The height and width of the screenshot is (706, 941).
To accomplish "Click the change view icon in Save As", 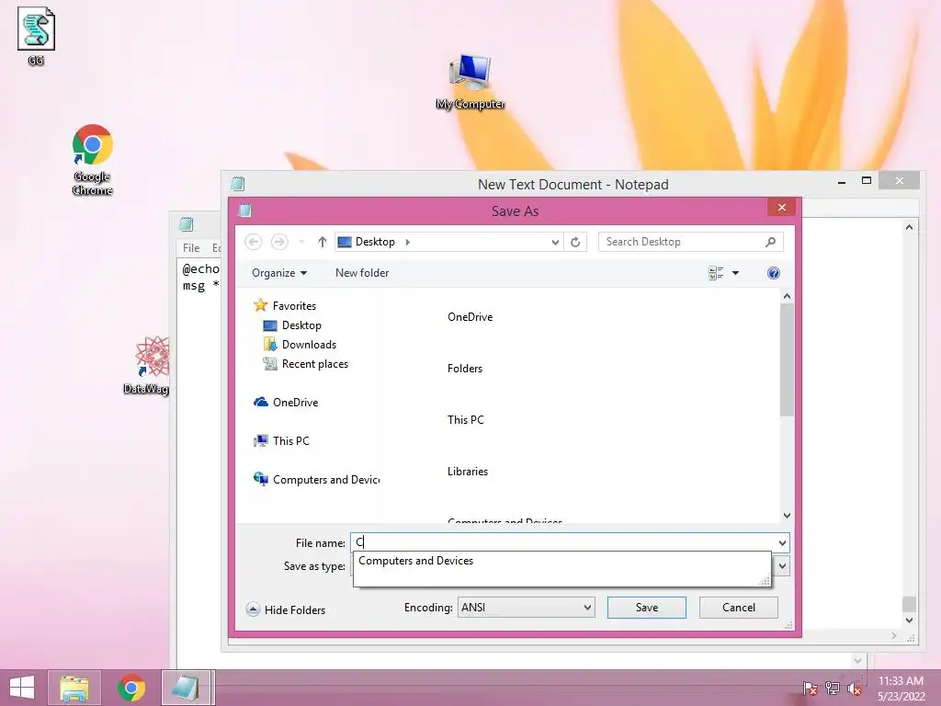I will pos(716,273).
